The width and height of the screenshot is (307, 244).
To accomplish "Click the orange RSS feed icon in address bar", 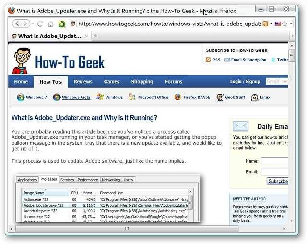I will pyautogui.click(x=265, y=24).
